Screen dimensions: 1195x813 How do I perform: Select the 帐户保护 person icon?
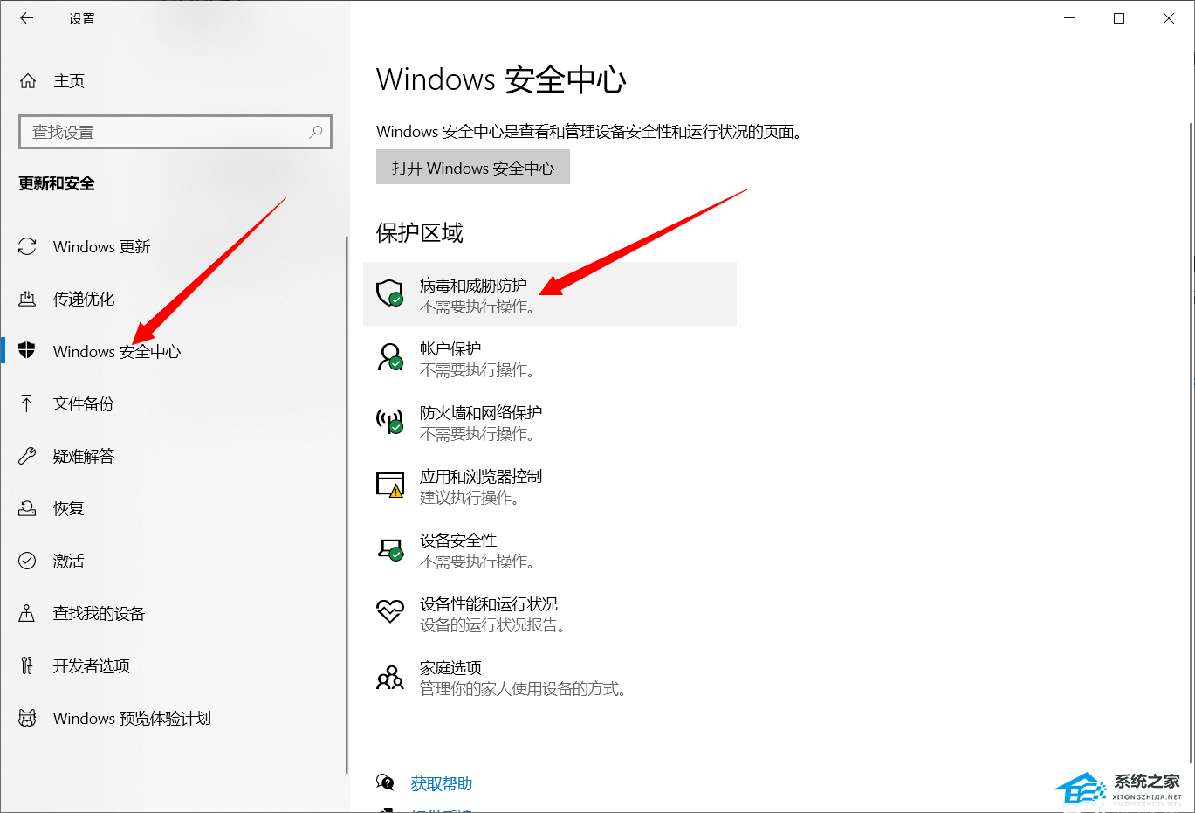[x=389, y=356]
